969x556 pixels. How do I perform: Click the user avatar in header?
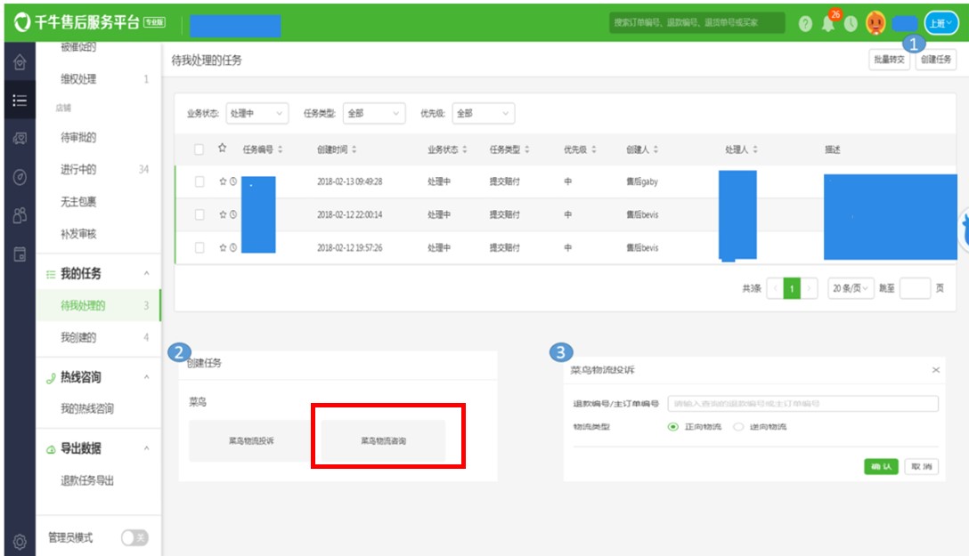(x=875, y=23)
